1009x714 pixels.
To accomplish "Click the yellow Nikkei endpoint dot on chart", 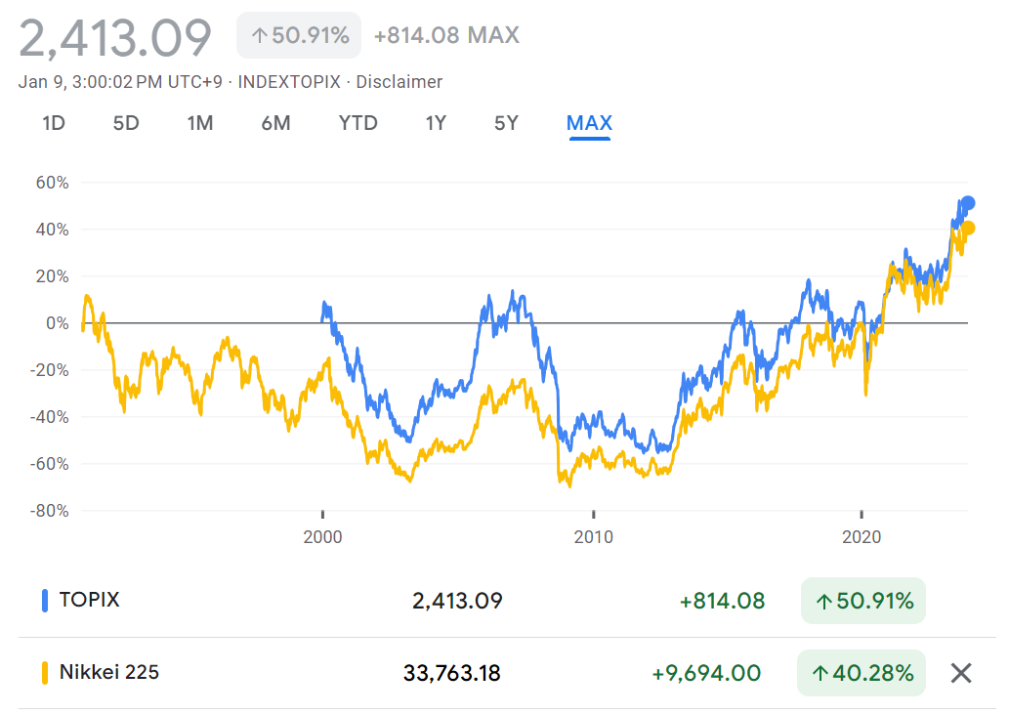I will [x=968, y=228].
